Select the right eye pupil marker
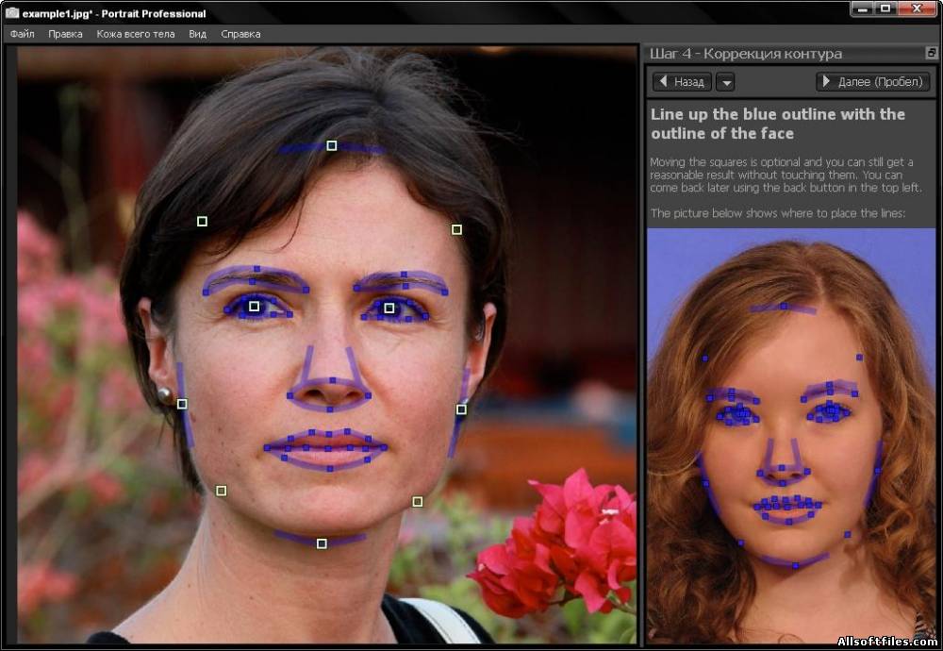This screenshot has height=651, width=943. (x=389, y=309)
